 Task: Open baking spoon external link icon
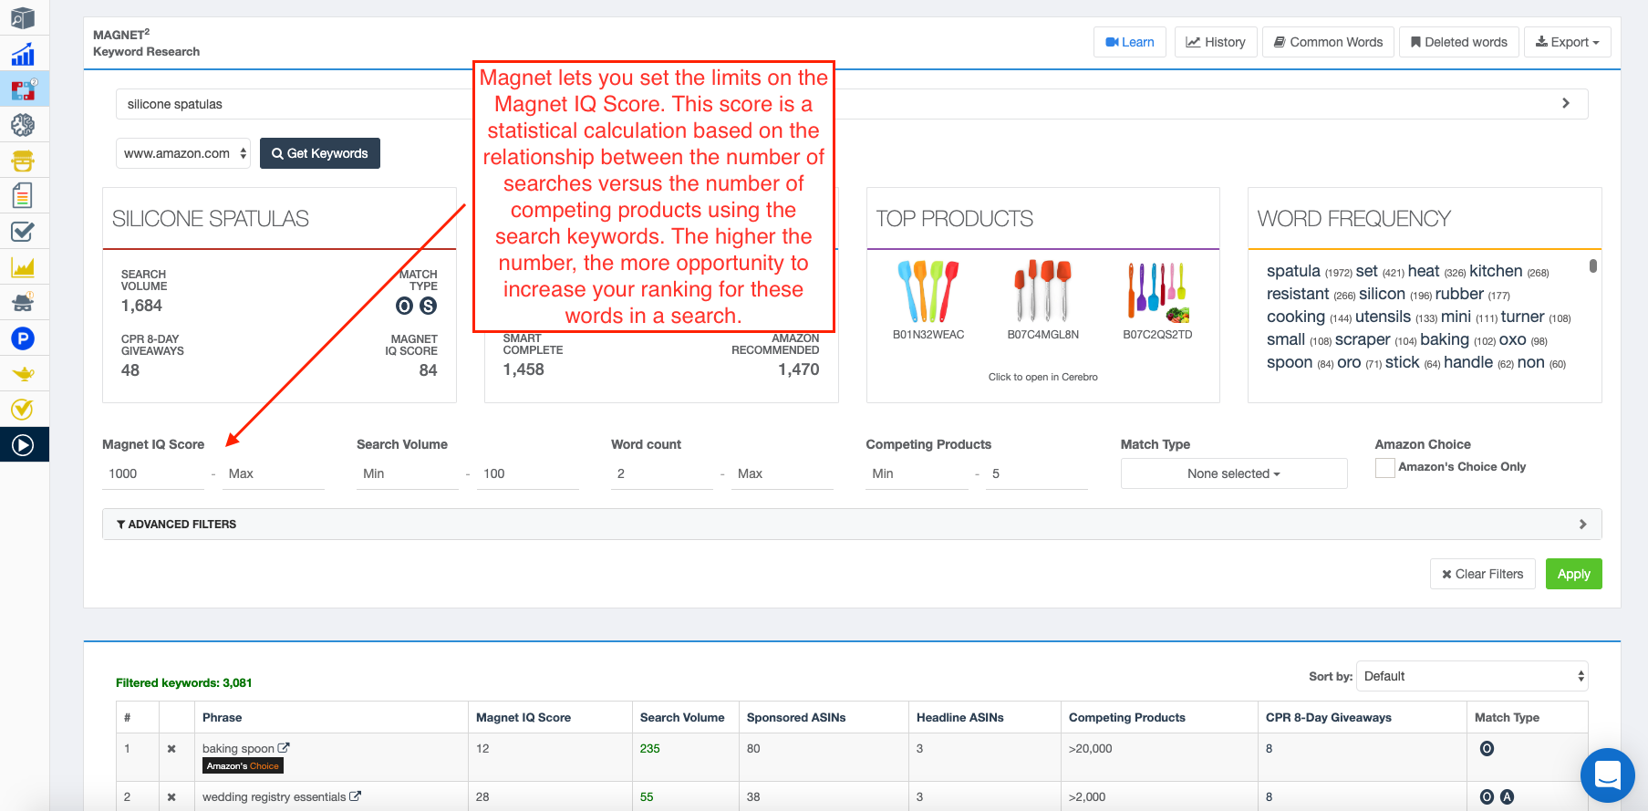click(x=284, y=748)
